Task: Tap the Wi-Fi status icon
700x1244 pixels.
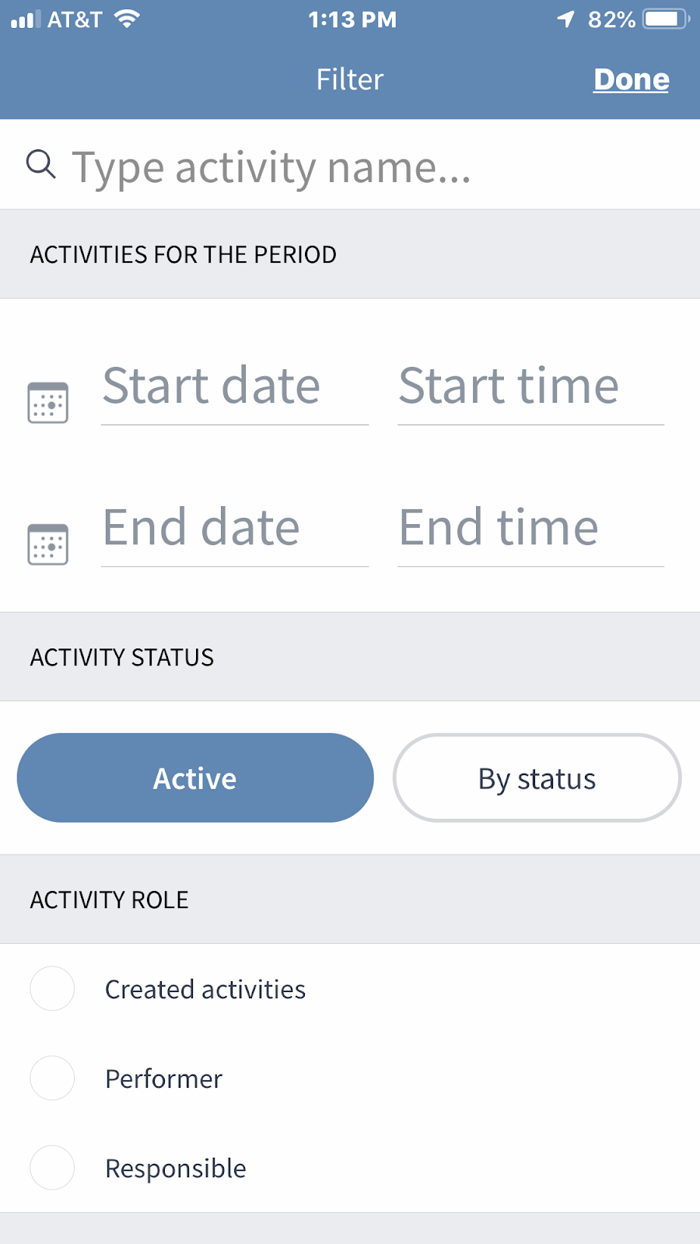Action: 127,19
